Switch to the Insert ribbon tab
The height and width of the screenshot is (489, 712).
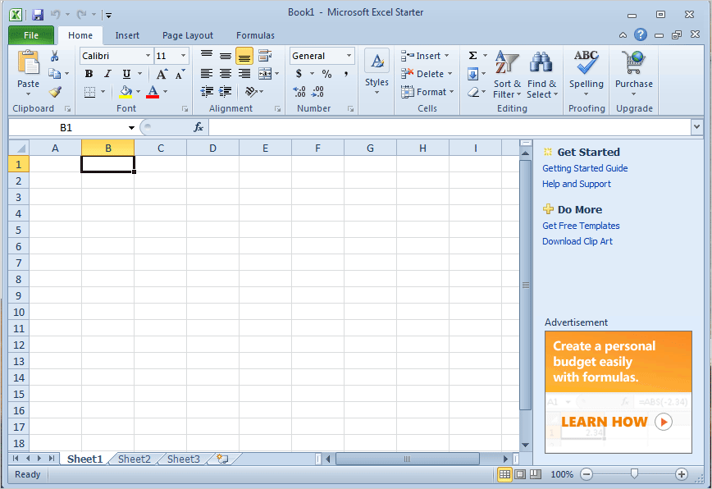pos(127,35)
